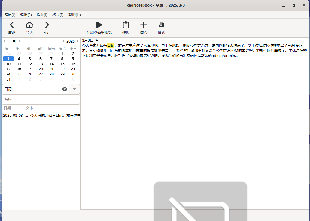Select day 6 in the calendar
The width and height of the screenshot is (310, 221).
coord(41,59)
